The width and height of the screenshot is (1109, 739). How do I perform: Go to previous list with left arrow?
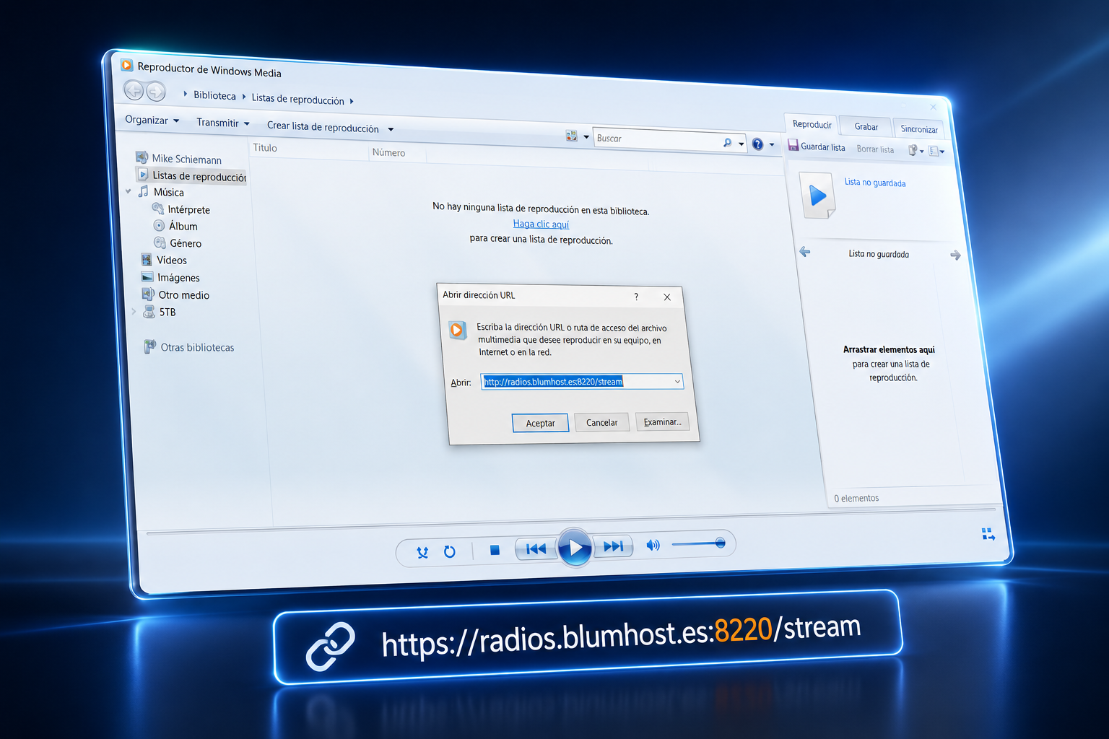point(805,252)
